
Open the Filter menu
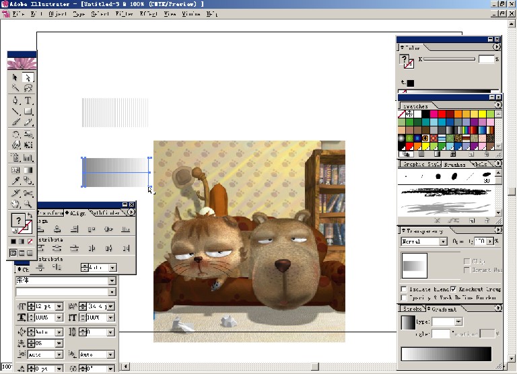125,14
